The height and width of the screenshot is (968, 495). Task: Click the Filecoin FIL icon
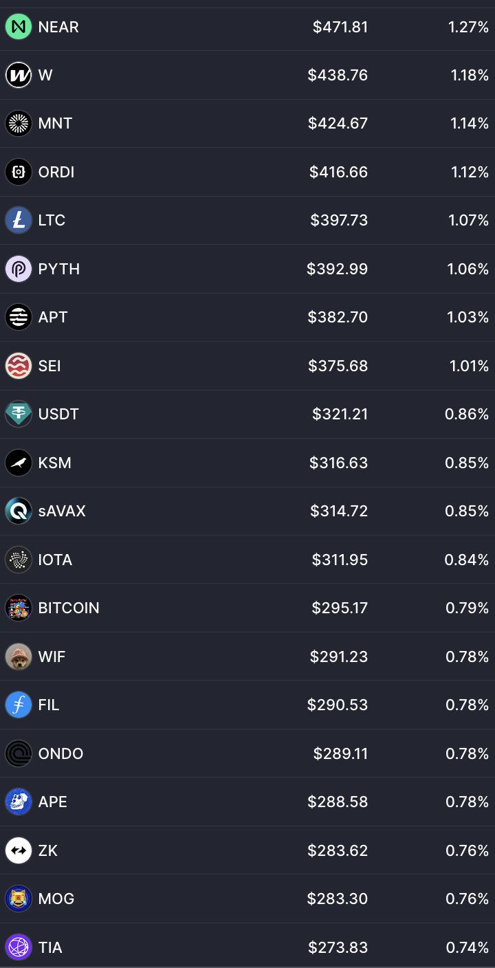tap(19, 705)
